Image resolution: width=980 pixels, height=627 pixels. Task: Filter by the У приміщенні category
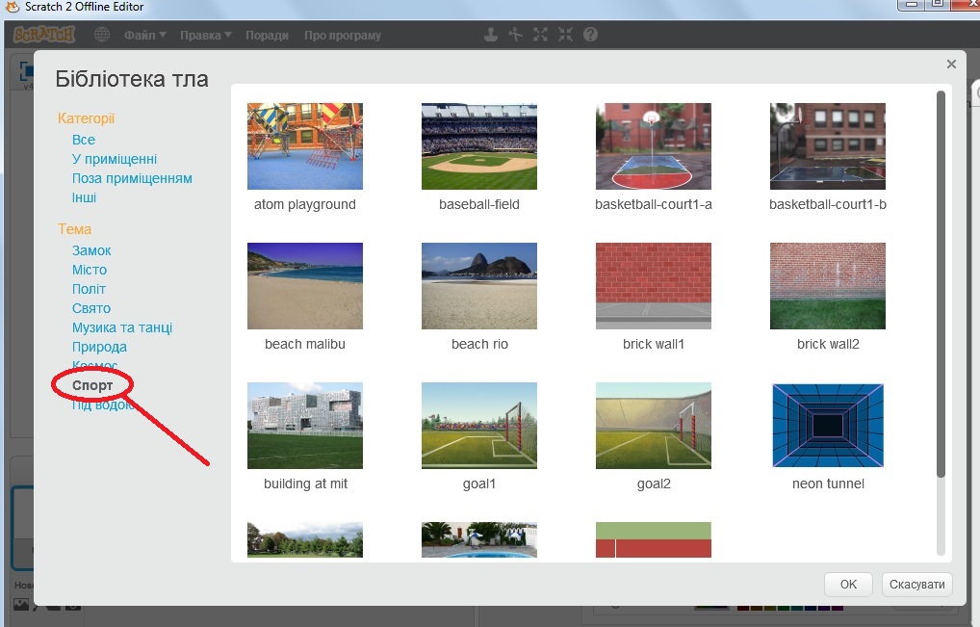coord(115,159)
